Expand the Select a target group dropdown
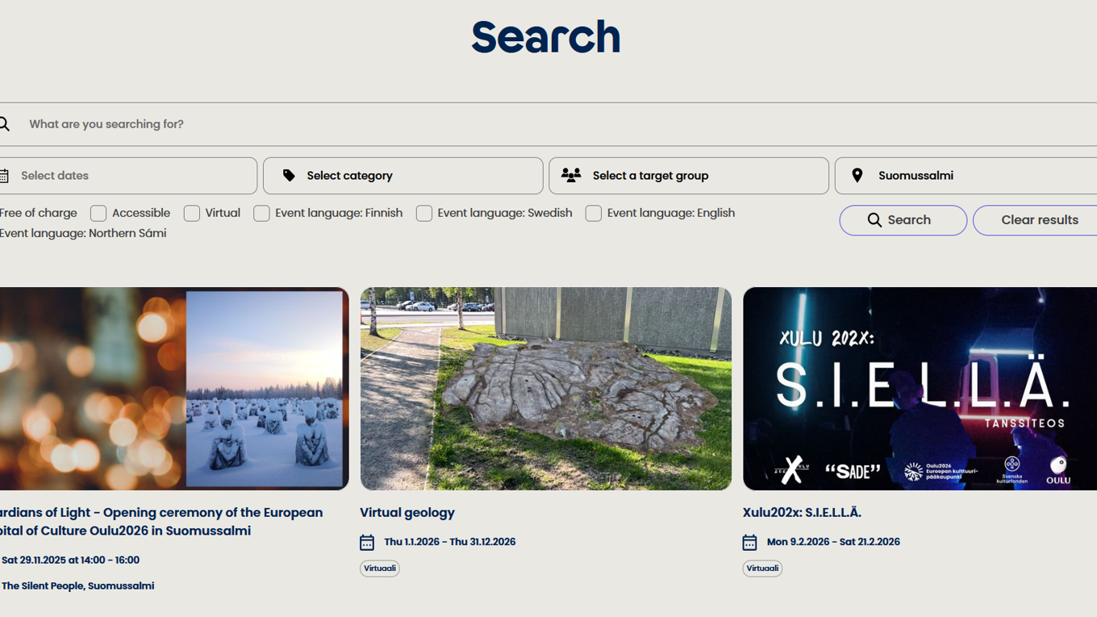This screenshot has width=1097, height=617. (x=689, y=176)
